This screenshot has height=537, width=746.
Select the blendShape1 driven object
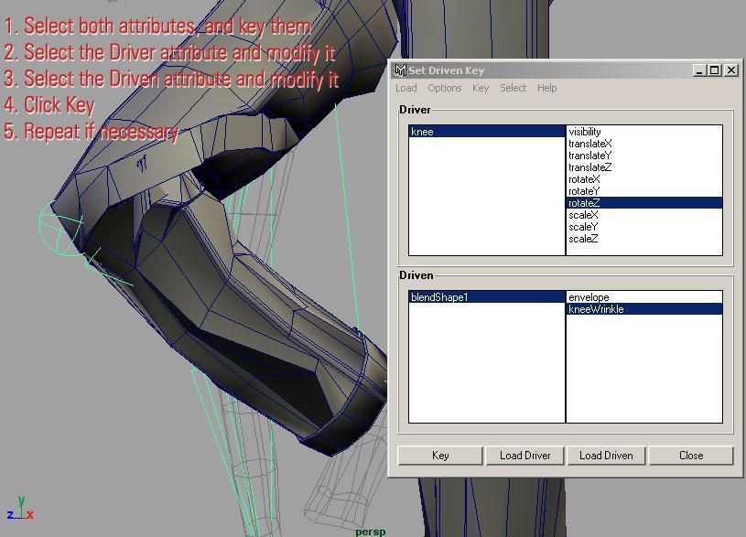coord(487,296)
